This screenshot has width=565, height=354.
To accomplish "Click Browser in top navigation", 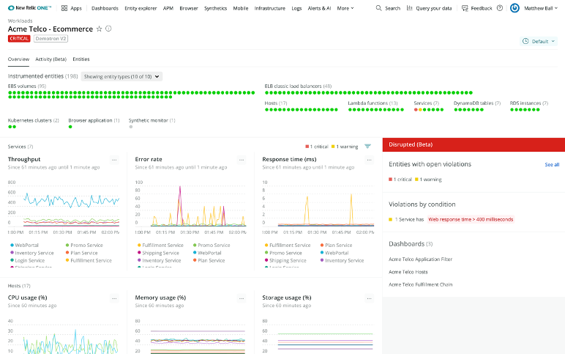I will click(x=189, y=8).
